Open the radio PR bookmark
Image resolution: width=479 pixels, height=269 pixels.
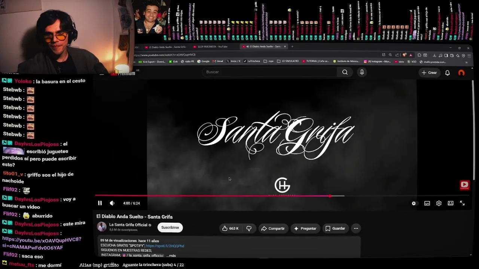click(187, 62)
